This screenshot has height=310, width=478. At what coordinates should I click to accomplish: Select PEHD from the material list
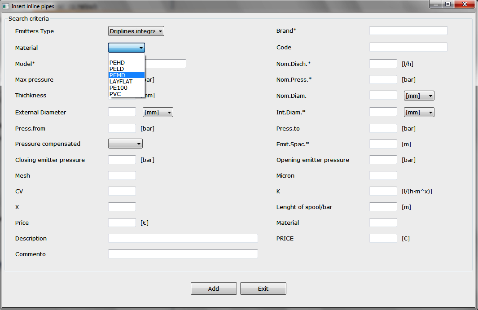117,62
